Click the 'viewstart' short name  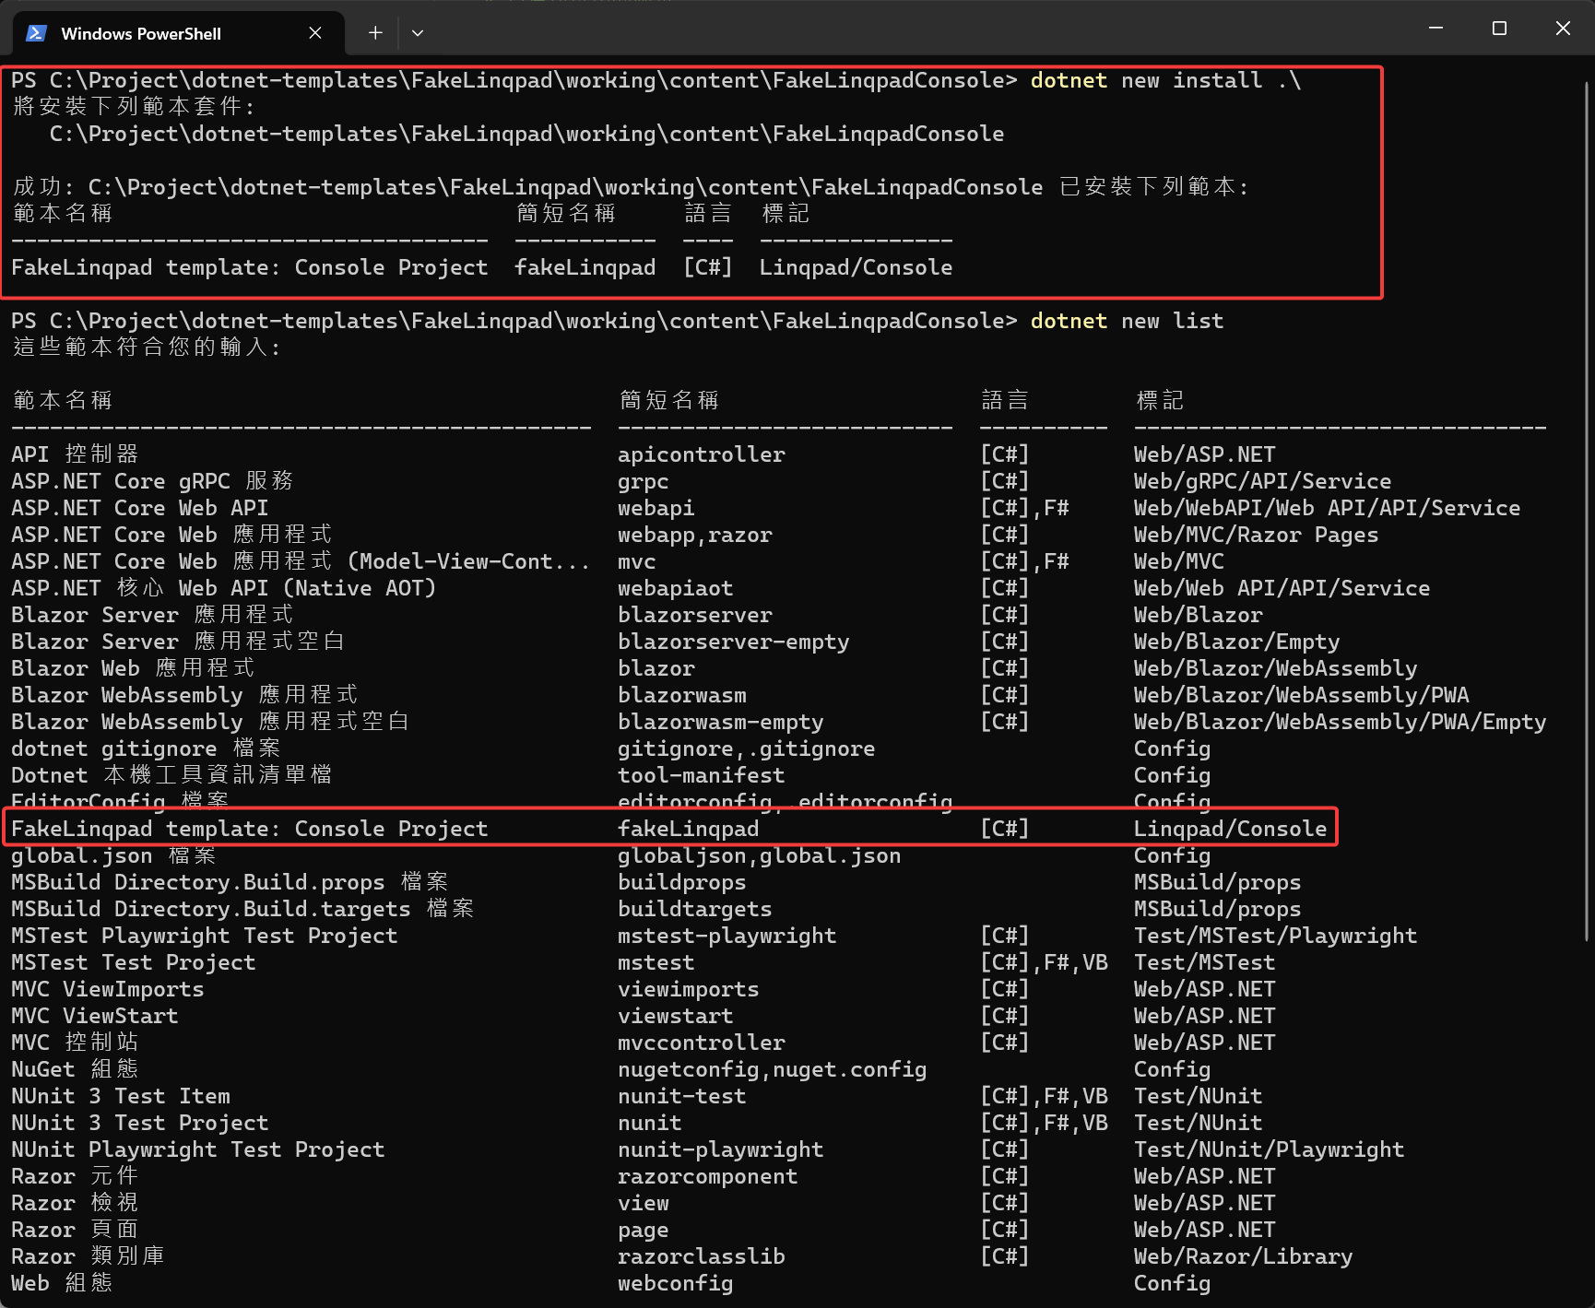click(x=675, y=1016)
